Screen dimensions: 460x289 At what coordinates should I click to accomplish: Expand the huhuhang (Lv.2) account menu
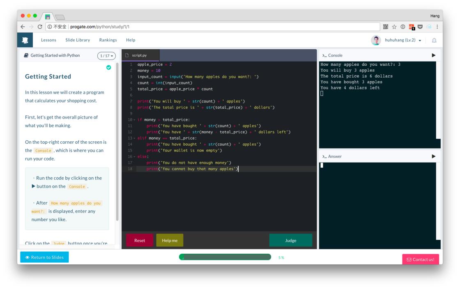403,40
